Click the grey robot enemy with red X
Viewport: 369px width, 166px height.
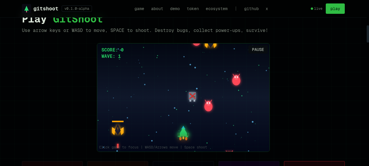pos(192,97)
